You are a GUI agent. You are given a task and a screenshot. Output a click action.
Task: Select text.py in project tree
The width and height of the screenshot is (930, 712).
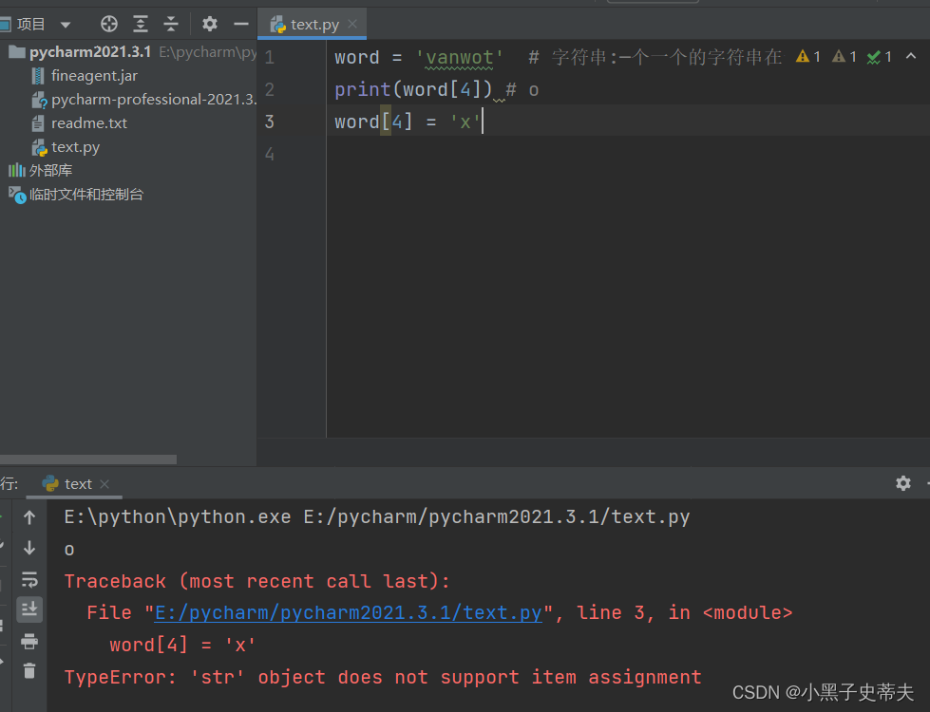click(x=75, y=147)
